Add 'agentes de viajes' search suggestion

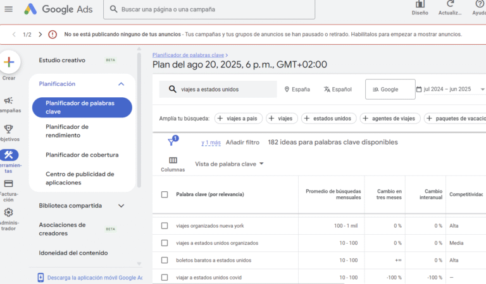[x=390, y=118]
